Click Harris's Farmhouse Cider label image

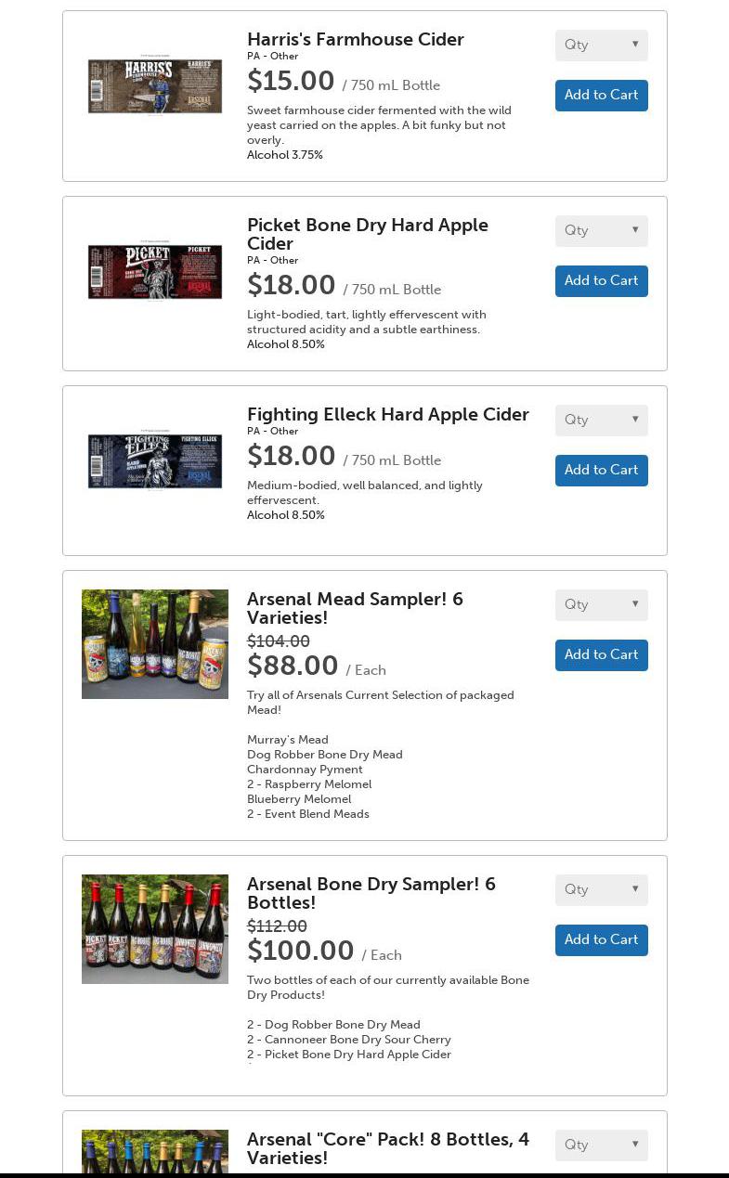[x=155, y=86]
